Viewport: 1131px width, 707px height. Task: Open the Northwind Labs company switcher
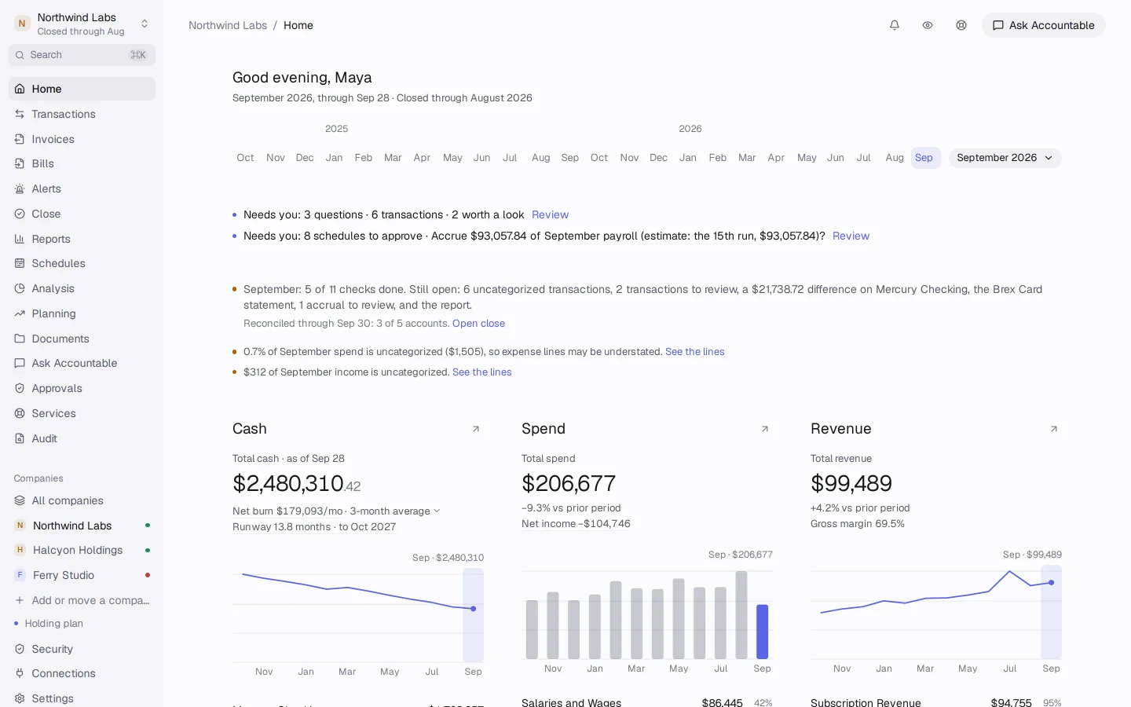[82, 24]
